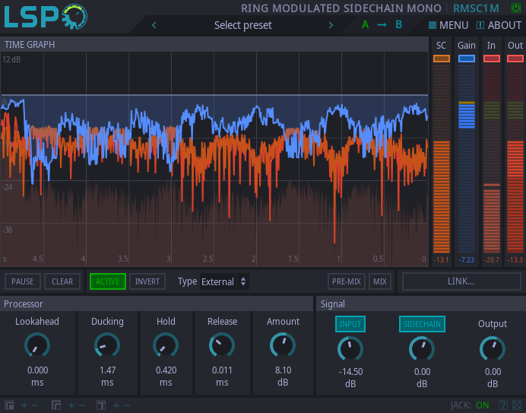Viewport: 526px width, 413px height.
Task: Go to the previous preset arrow
Action: coord(155,25)
